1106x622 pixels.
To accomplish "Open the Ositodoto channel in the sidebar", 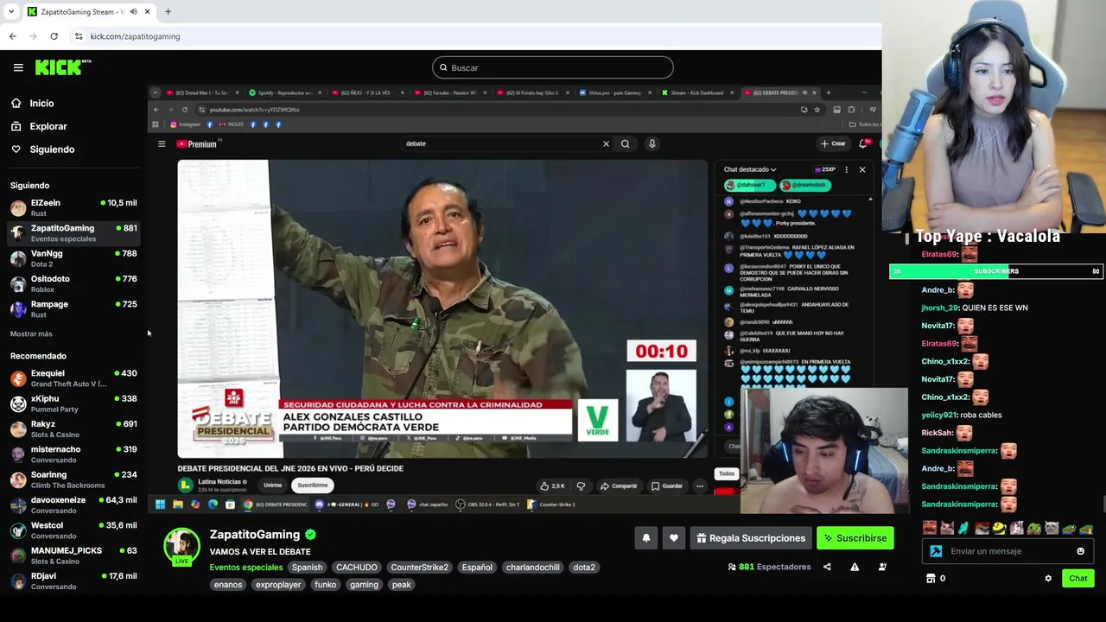I will (x=73, y=283).
